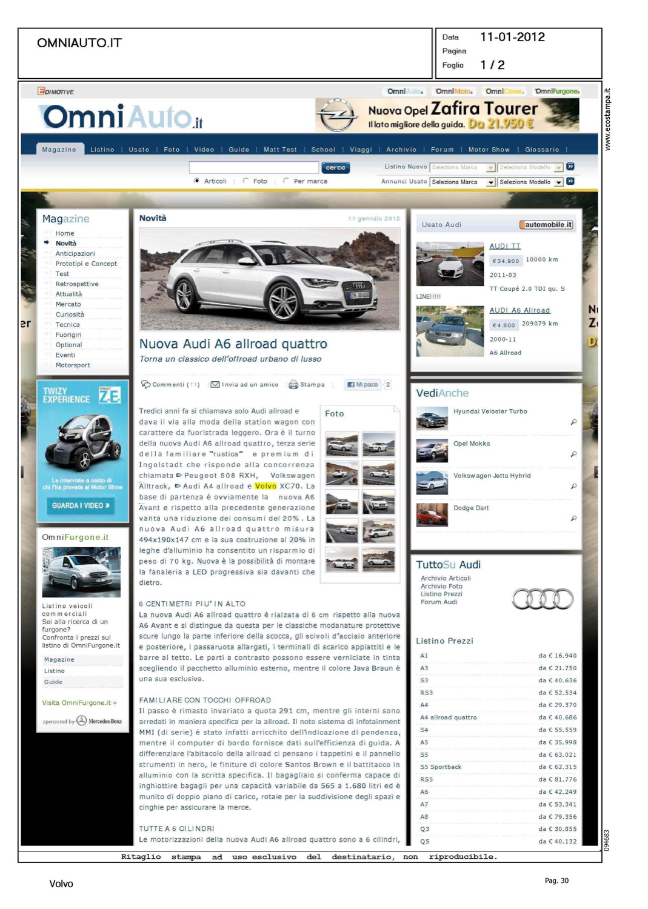Open Annunci Usato Seleziona Marca dropdown
The width and height of the screenshot is (648, 909).
click(463, 182)
